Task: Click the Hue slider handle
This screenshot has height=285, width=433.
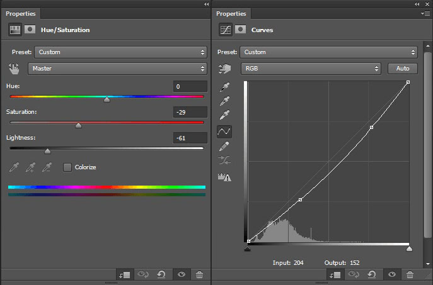Action: 107,99
